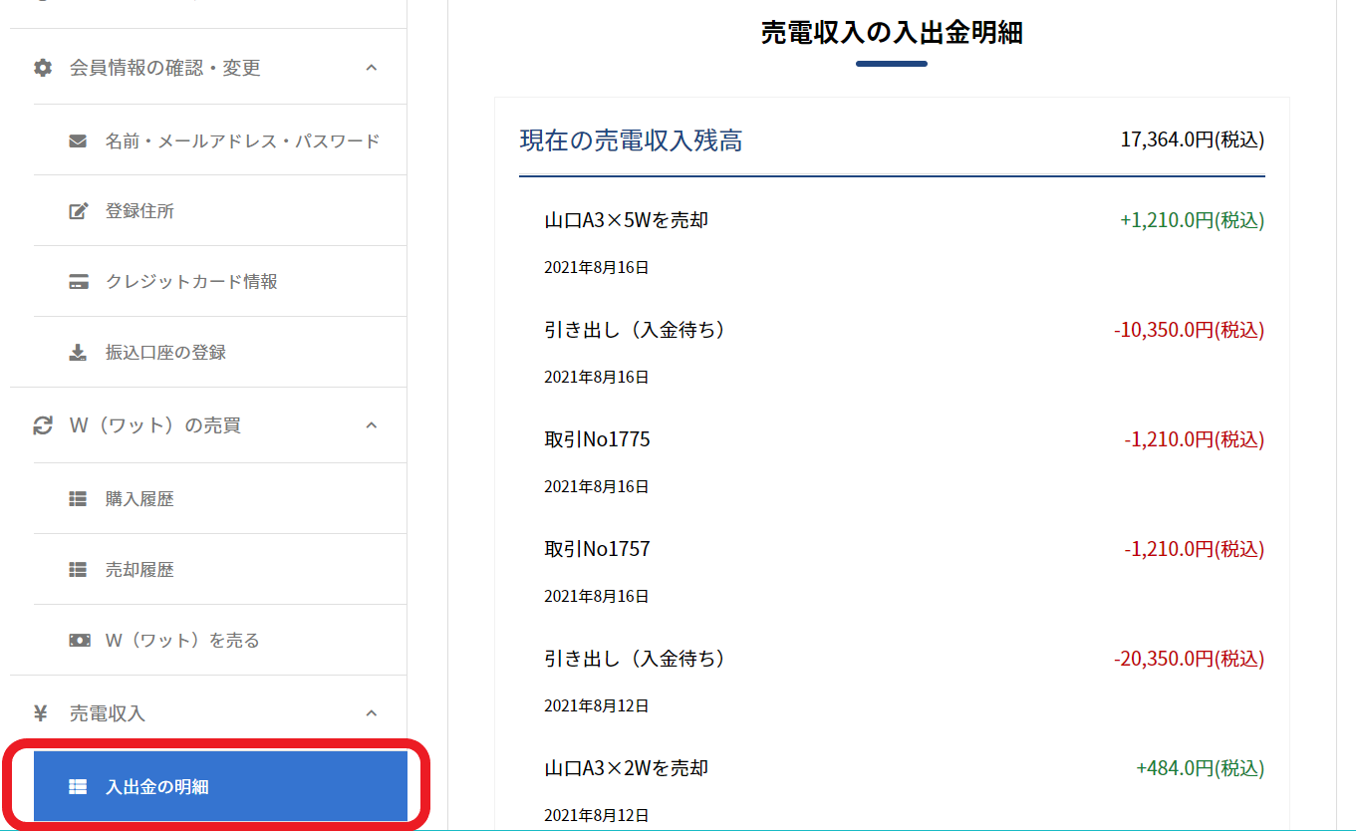The image size is (1356, 831).
Task: Click the 取引No1775 transaction entry
Action: [x=597, y=439]
